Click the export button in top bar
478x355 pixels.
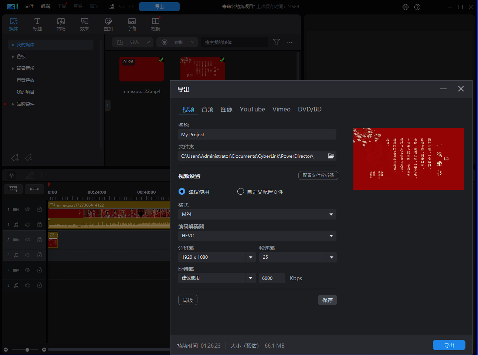click(x=159, y=7)
